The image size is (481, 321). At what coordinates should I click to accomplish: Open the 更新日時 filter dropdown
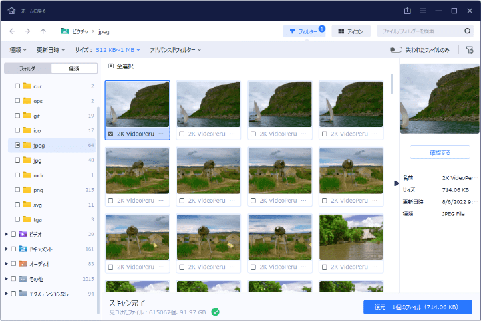[51, 49]
